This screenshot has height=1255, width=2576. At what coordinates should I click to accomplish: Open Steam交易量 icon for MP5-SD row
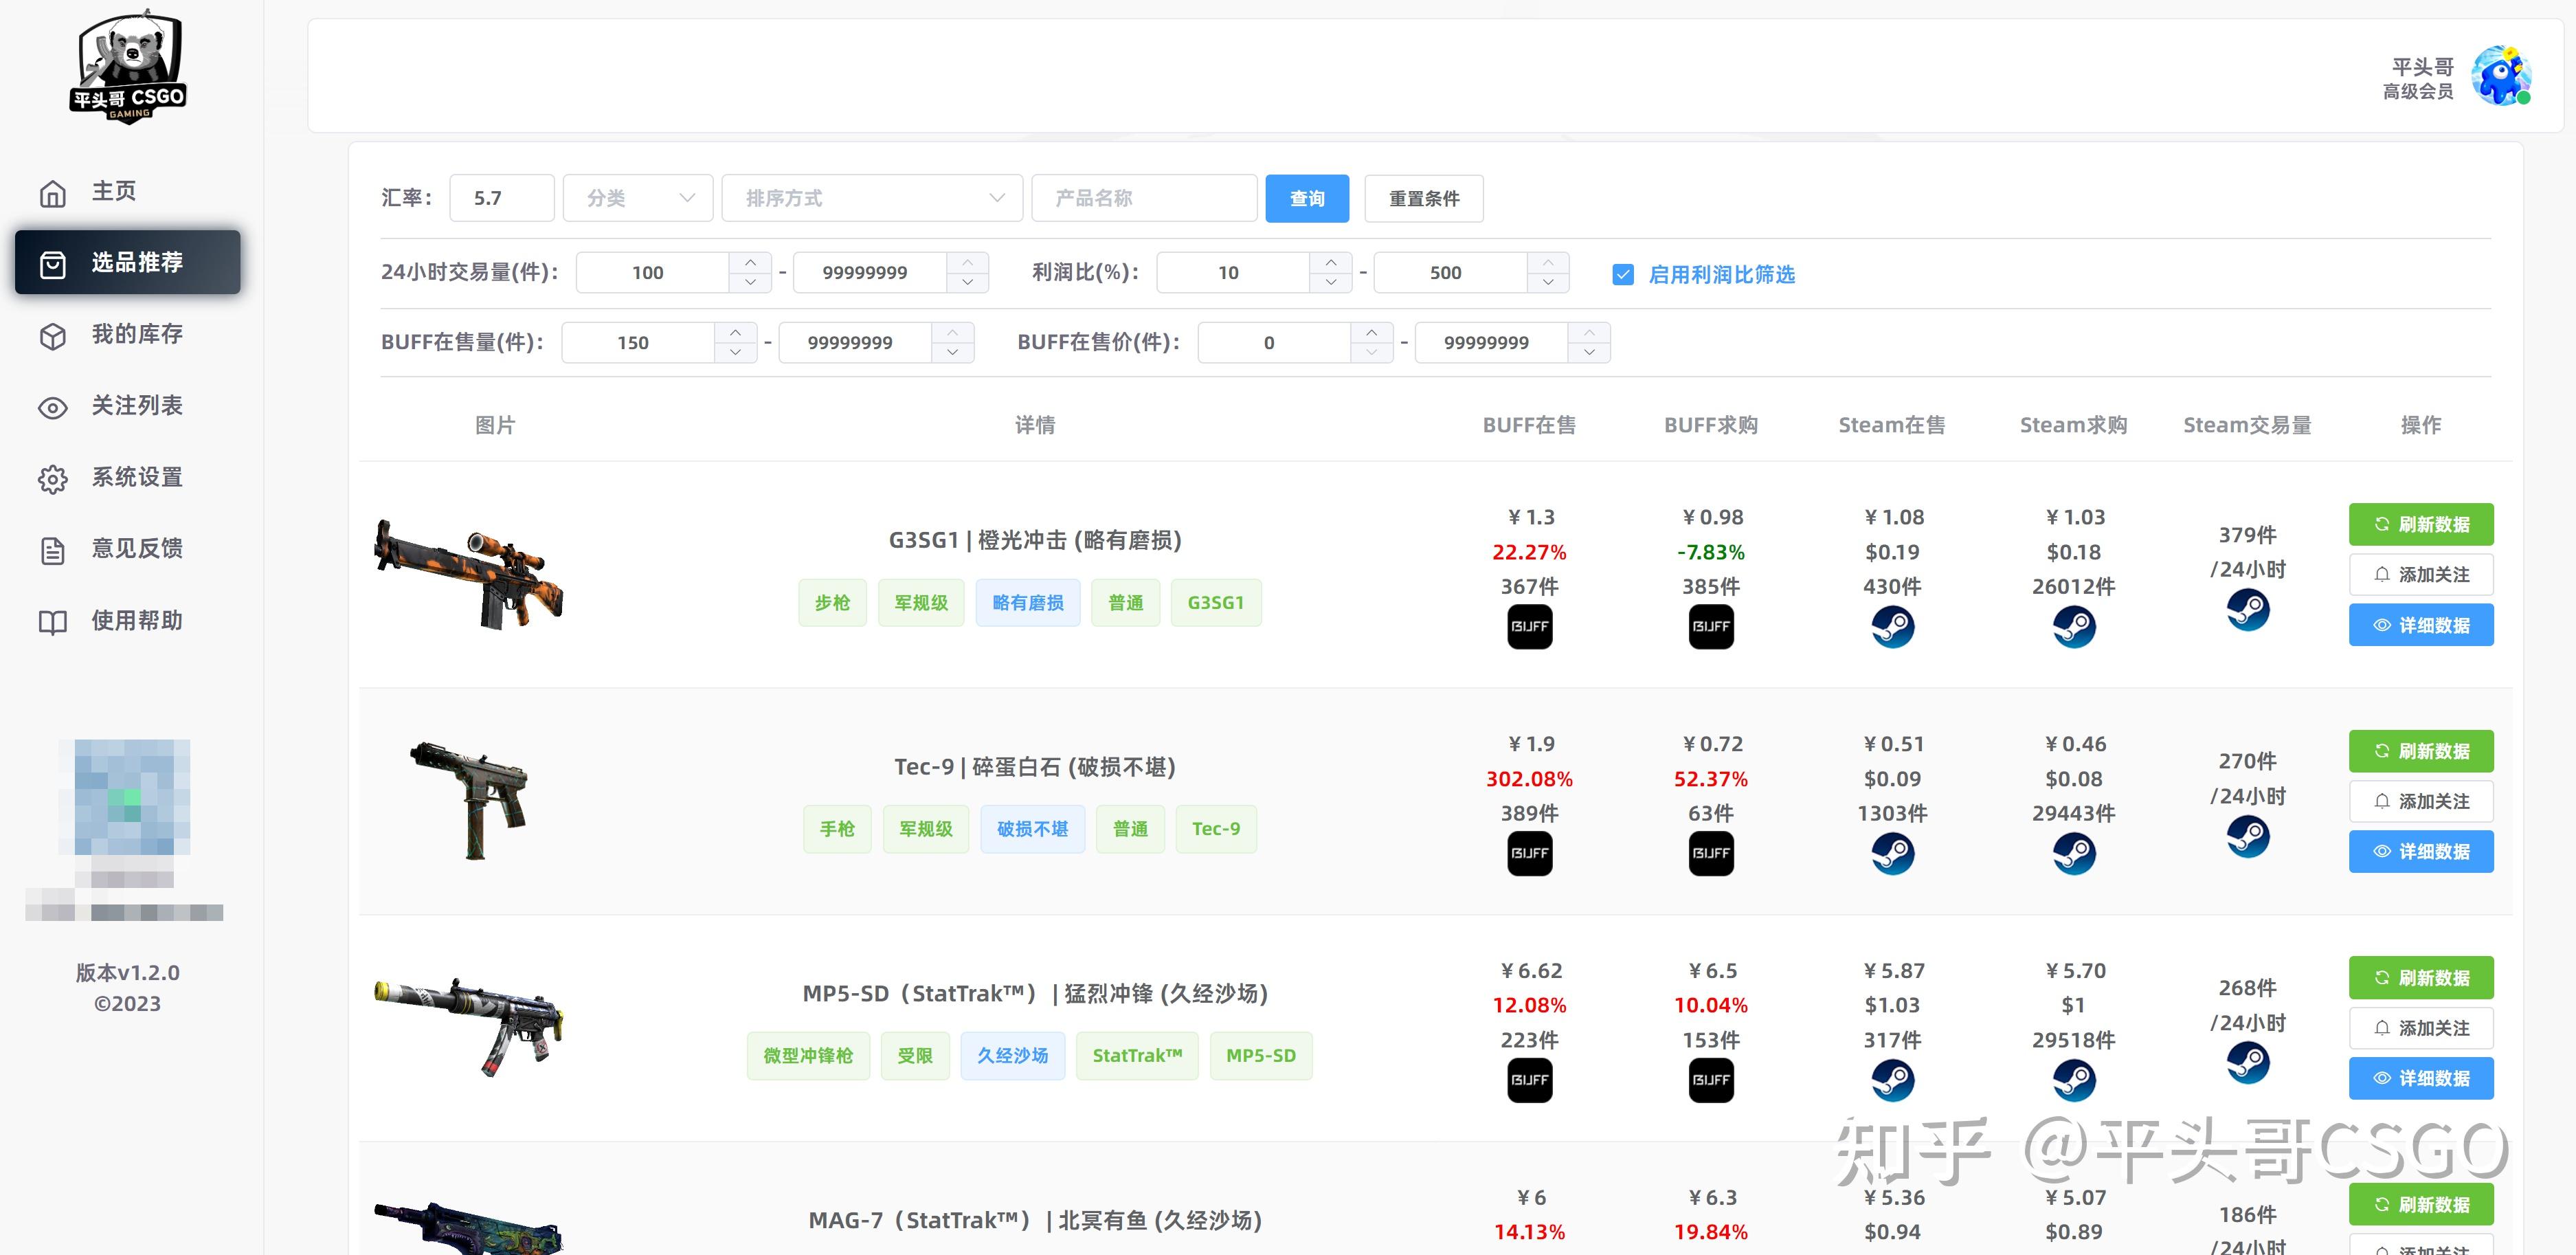2248,1062
